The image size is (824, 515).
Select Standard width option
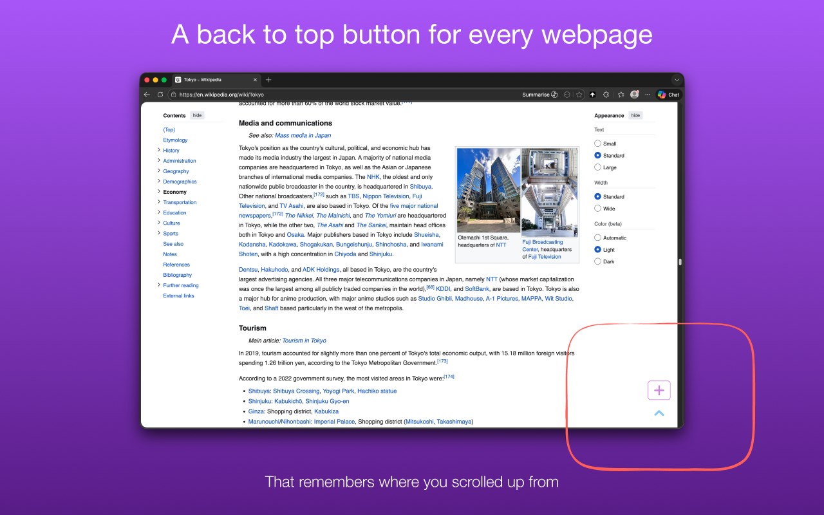point(597,196)
